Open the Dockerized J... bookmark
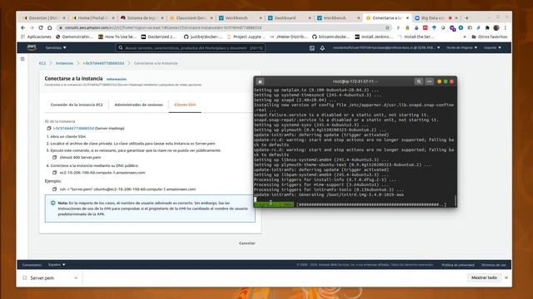 tap(159, 37)
